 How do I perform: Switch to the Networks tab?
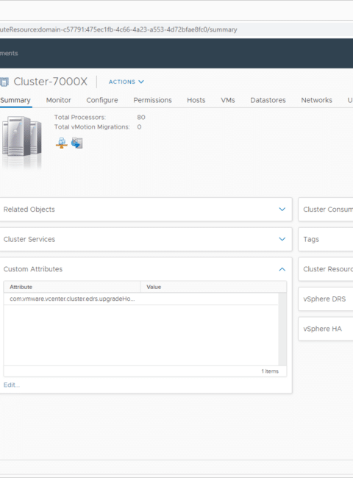coord(317,100)
